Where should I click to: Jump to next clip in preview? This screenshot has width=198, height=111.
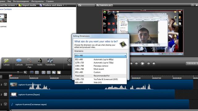click(x=154, y=64)
